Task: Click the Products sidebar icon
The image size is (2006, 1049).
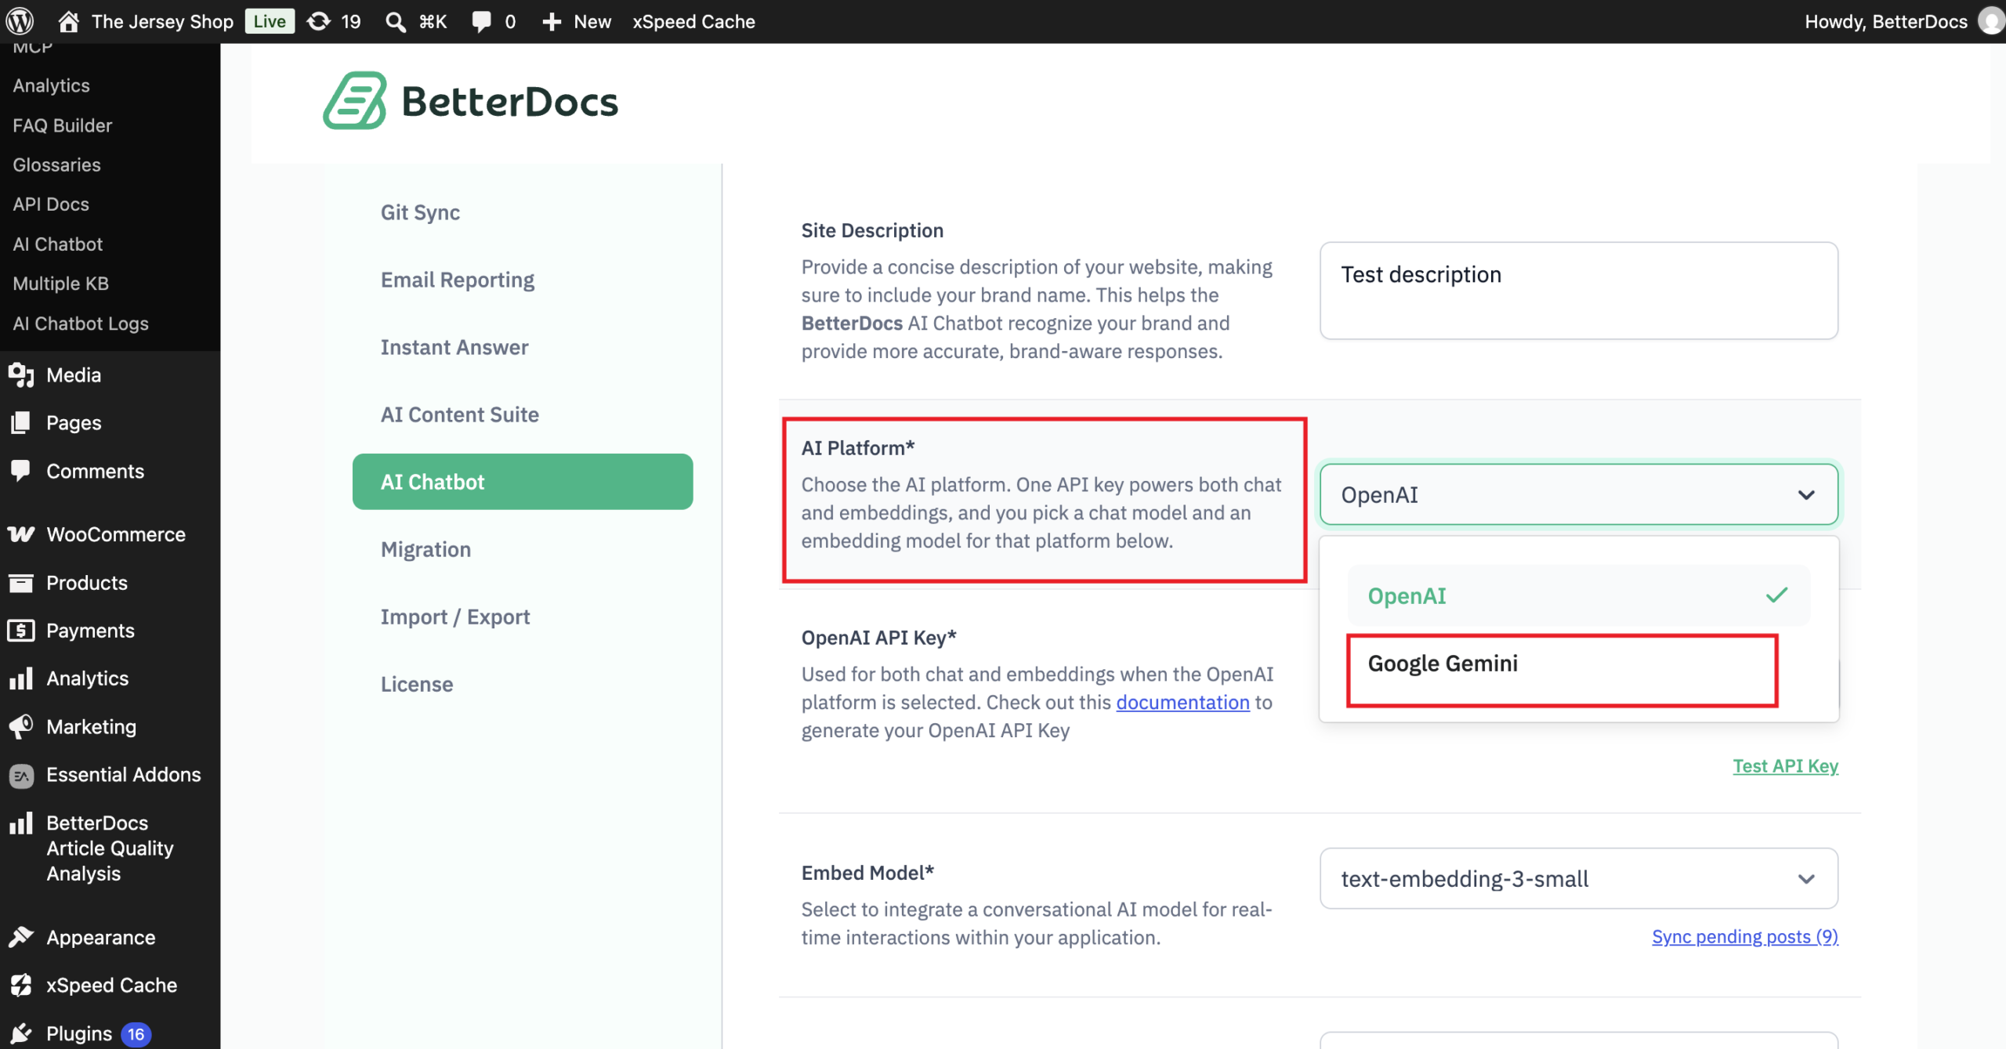Action: (x=21, y=583)
